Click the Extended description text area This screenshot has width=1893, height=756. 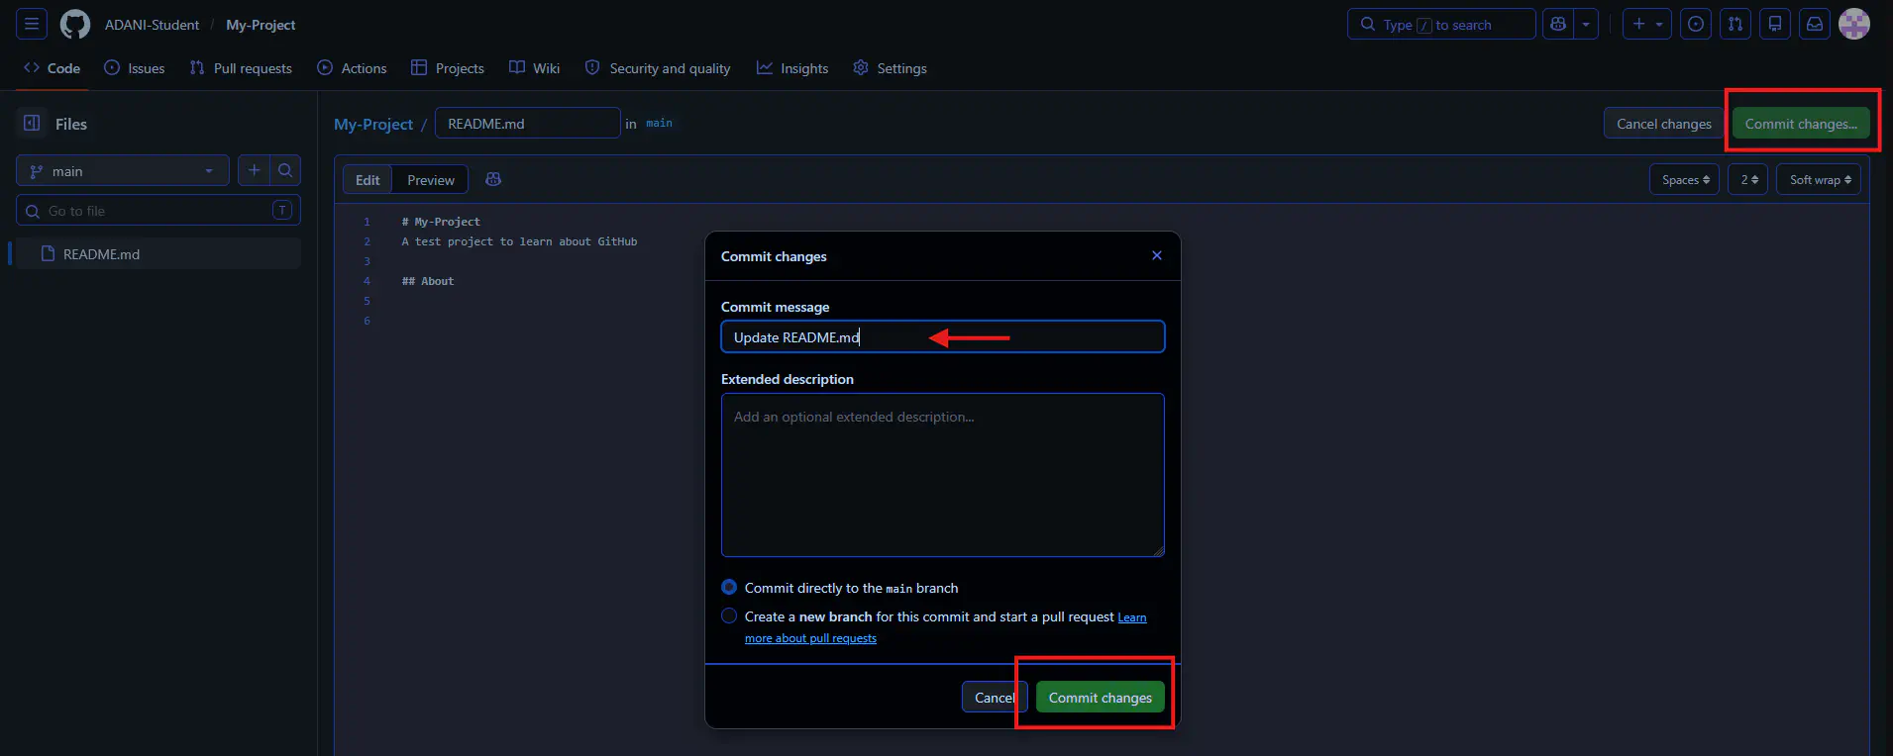[943, 475]
